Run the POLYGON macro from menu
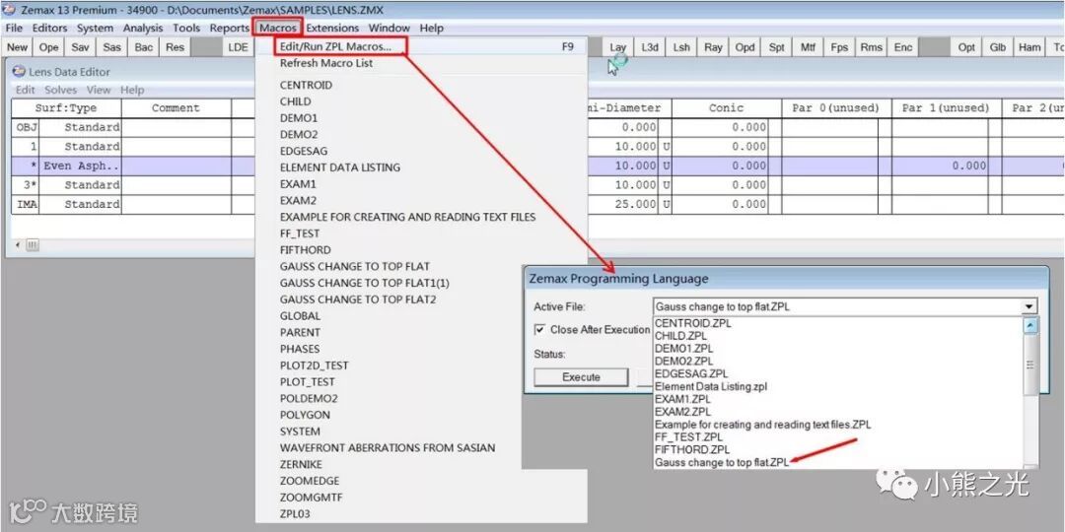The height and width of the screenshot is (532, 1065). [x=305, y=415]
